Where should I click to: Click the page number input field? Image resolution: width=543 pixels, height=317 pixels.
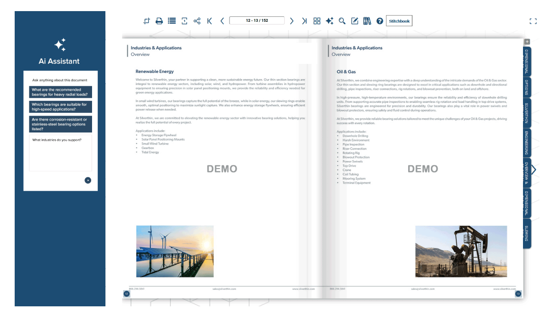tap(257, 20)
